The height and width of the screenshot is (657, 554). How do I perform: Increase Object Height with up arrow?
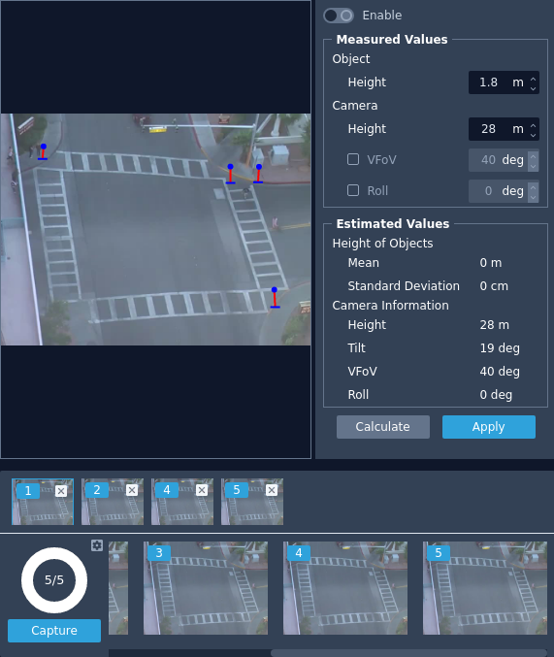coord(533,79)
